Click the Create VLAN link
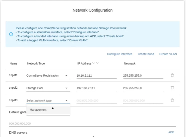 pos(168,54)
